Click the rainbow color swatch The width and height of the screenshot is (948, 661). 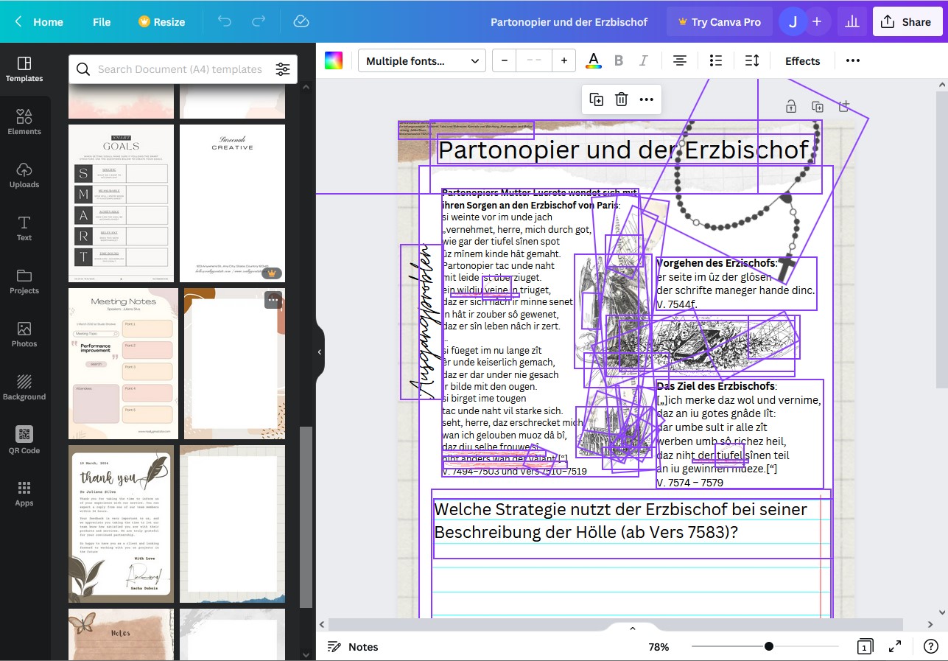(334, 61)
